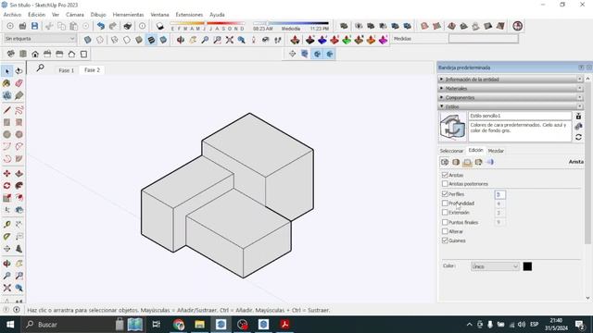Switch to scene tab Fase 1
This screenshot has width=593, height=333.
click(66, 70)
